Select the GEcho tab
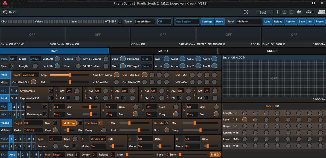Image resolution: width=326 pixels, height=158 pixels. (x=5, y=130)
